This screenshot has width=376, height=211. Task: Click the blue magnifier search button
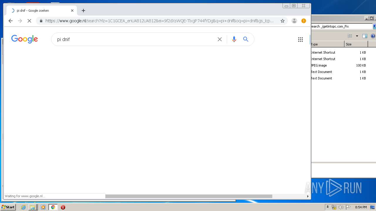pyautogui.click(x=246, y=39)
